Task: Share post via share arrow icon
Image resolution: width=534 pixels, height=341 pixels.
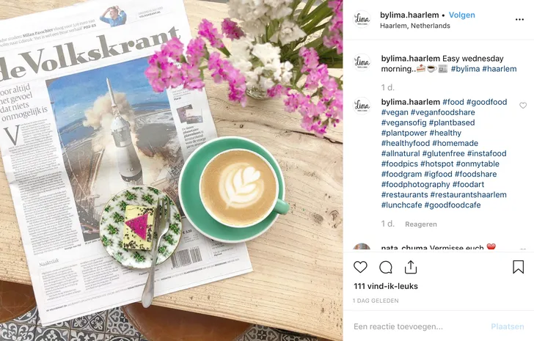Action: 411,267
